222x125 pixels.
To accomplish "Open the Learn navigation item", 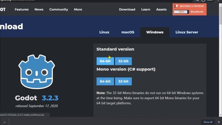I will coord(146,9).
